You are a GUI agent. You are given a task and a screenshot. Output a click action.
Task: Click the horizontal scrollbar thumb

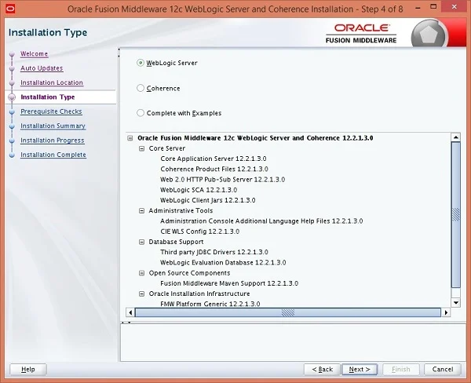pyautogui.click(x=288, y=312)
